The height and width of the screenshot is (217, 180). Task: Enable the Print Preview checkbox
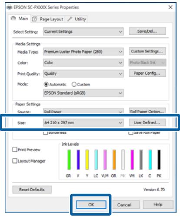coord(15,149)
